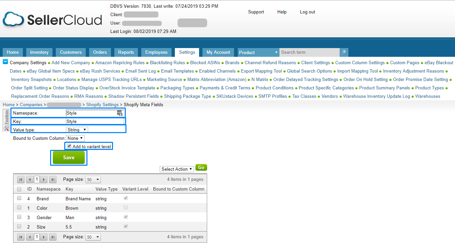Open the Product search type dropdown
455x244 pixels.
click(x=258, y=52)
